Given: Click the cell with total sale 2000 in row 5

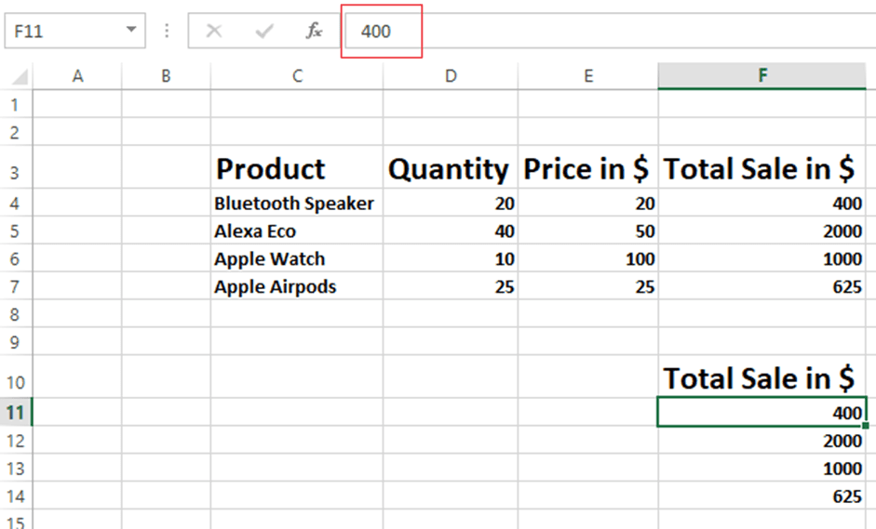Looking at the screenshot, I should pos(761,231).
